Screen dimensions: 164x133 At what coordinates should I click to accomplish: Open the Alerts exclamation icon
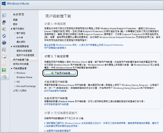pyautogui.click(x=4, y=43)
